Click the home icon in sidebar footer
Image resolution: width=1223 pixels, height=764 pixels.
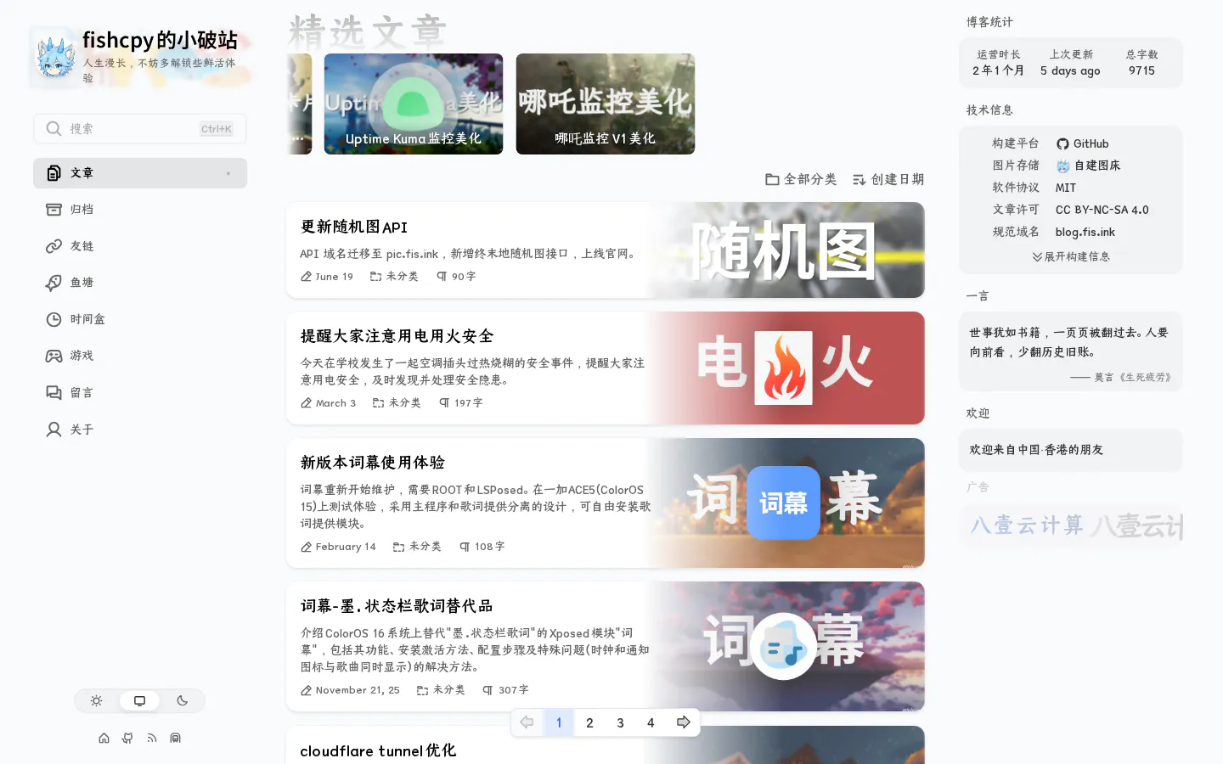point(104,738)
